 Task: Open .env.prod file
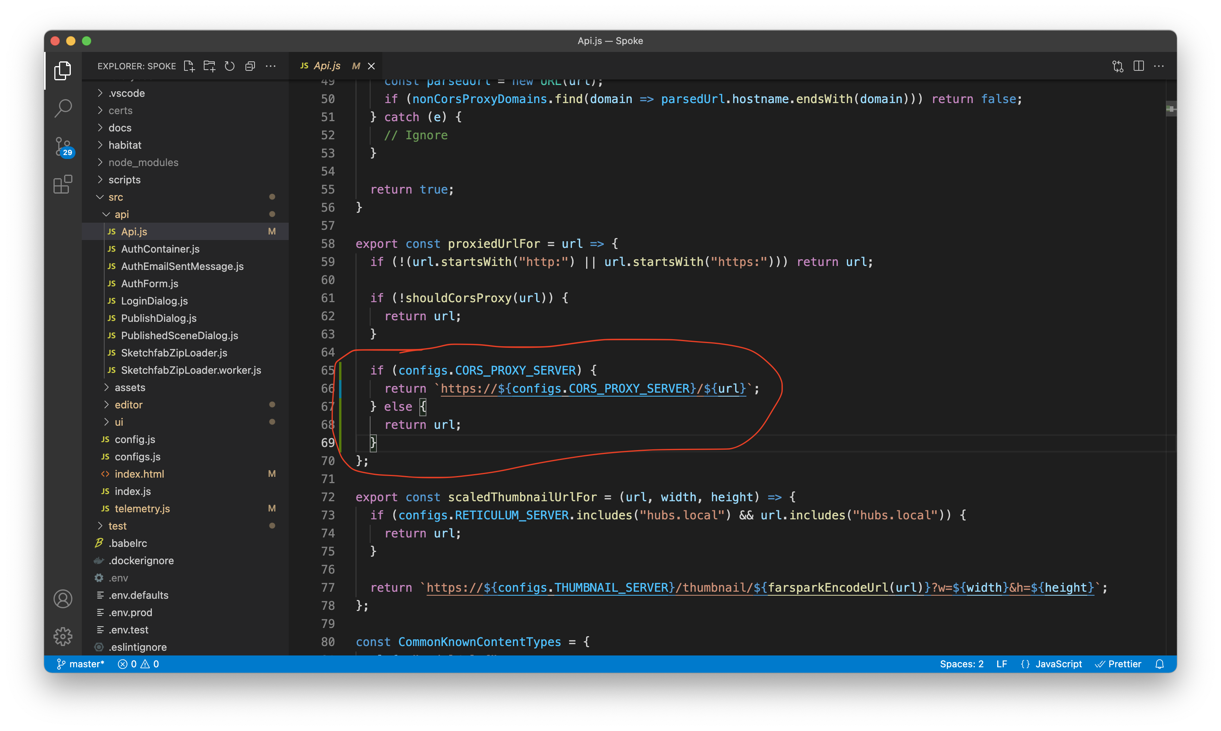185,612
